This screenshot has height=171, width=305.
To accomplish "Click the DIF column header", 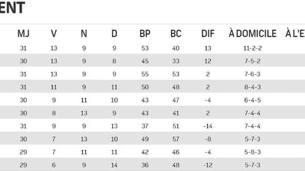I will pyautogui.click(x=208, y=34).
